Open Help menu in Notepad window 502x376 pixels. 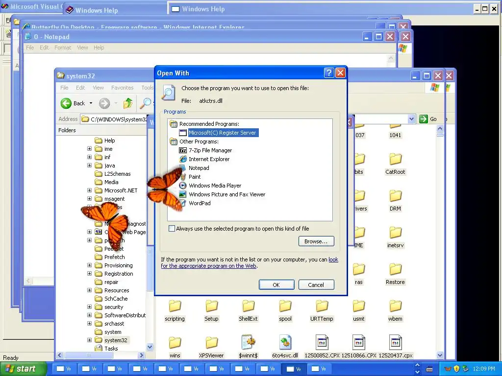click(99, 47)
